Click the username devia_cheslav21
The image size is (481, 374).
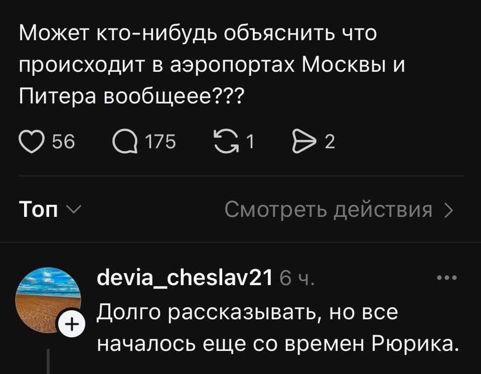coord(184,277)
